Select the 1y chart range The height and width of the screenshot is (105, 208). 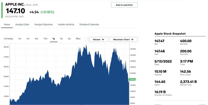pos(54,38)
